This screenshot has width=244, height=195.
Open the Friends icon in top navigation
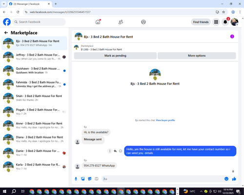click(x=121, y=22)
